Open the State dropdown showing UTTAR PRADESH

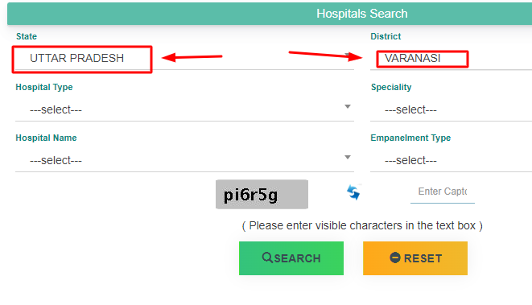184,59
